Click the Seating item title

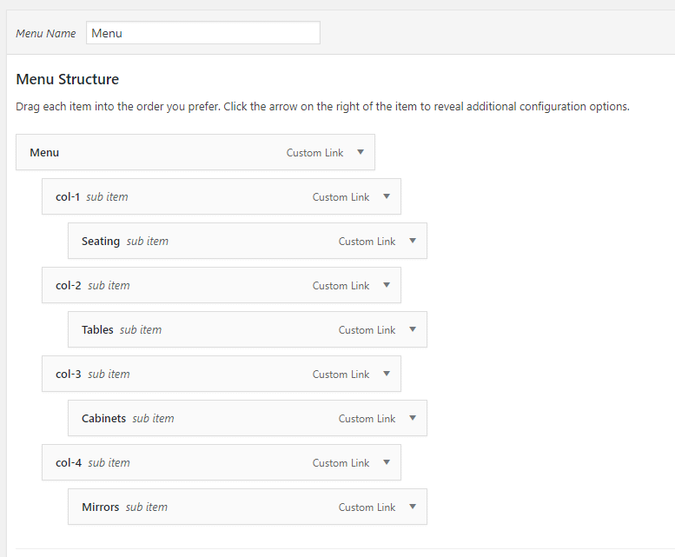click(x=101, y=242)
